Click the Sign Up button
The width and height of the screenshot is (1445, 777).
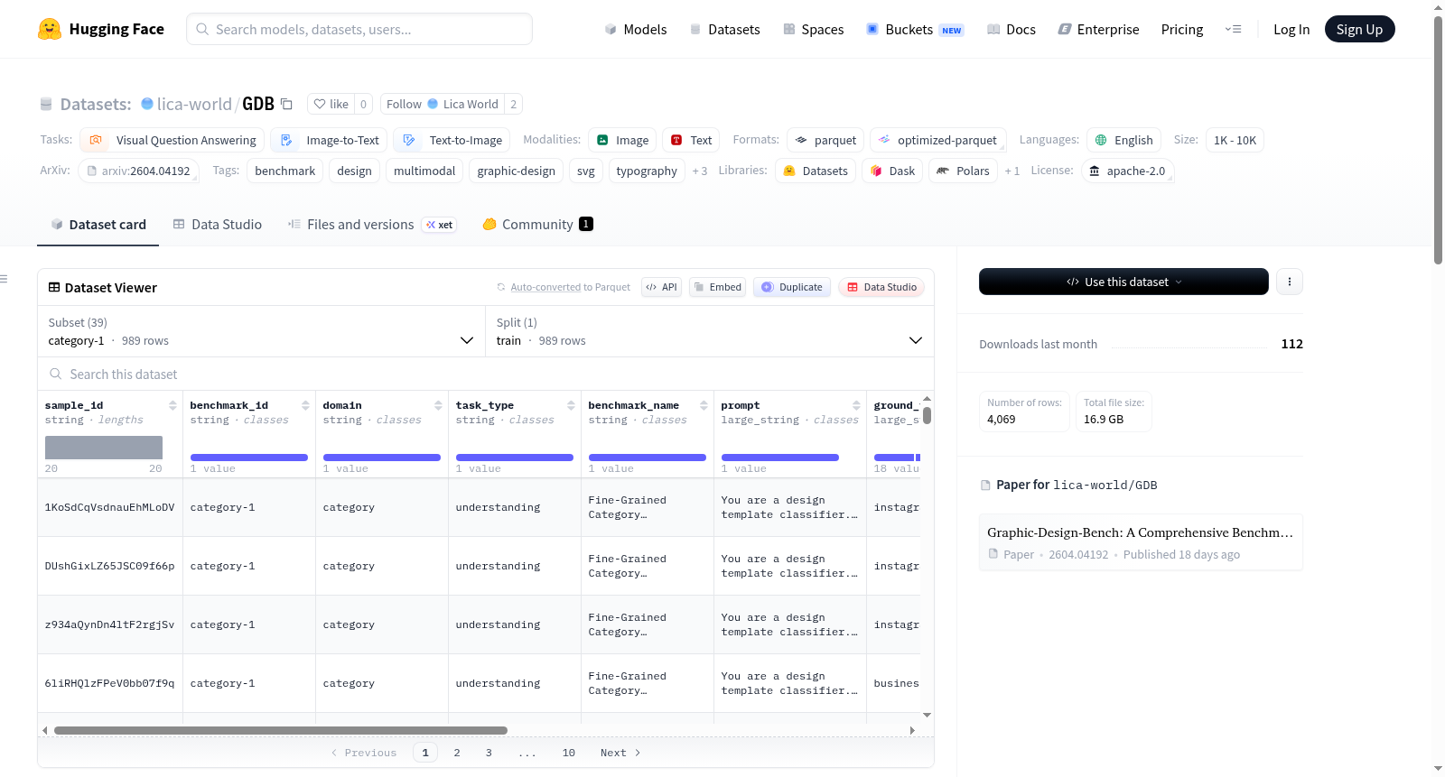(1359, 29)
